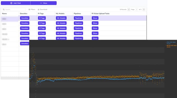Open Densities in the fifth table row
This screenshot has width=177, height=98.
(x=25, y=38)
